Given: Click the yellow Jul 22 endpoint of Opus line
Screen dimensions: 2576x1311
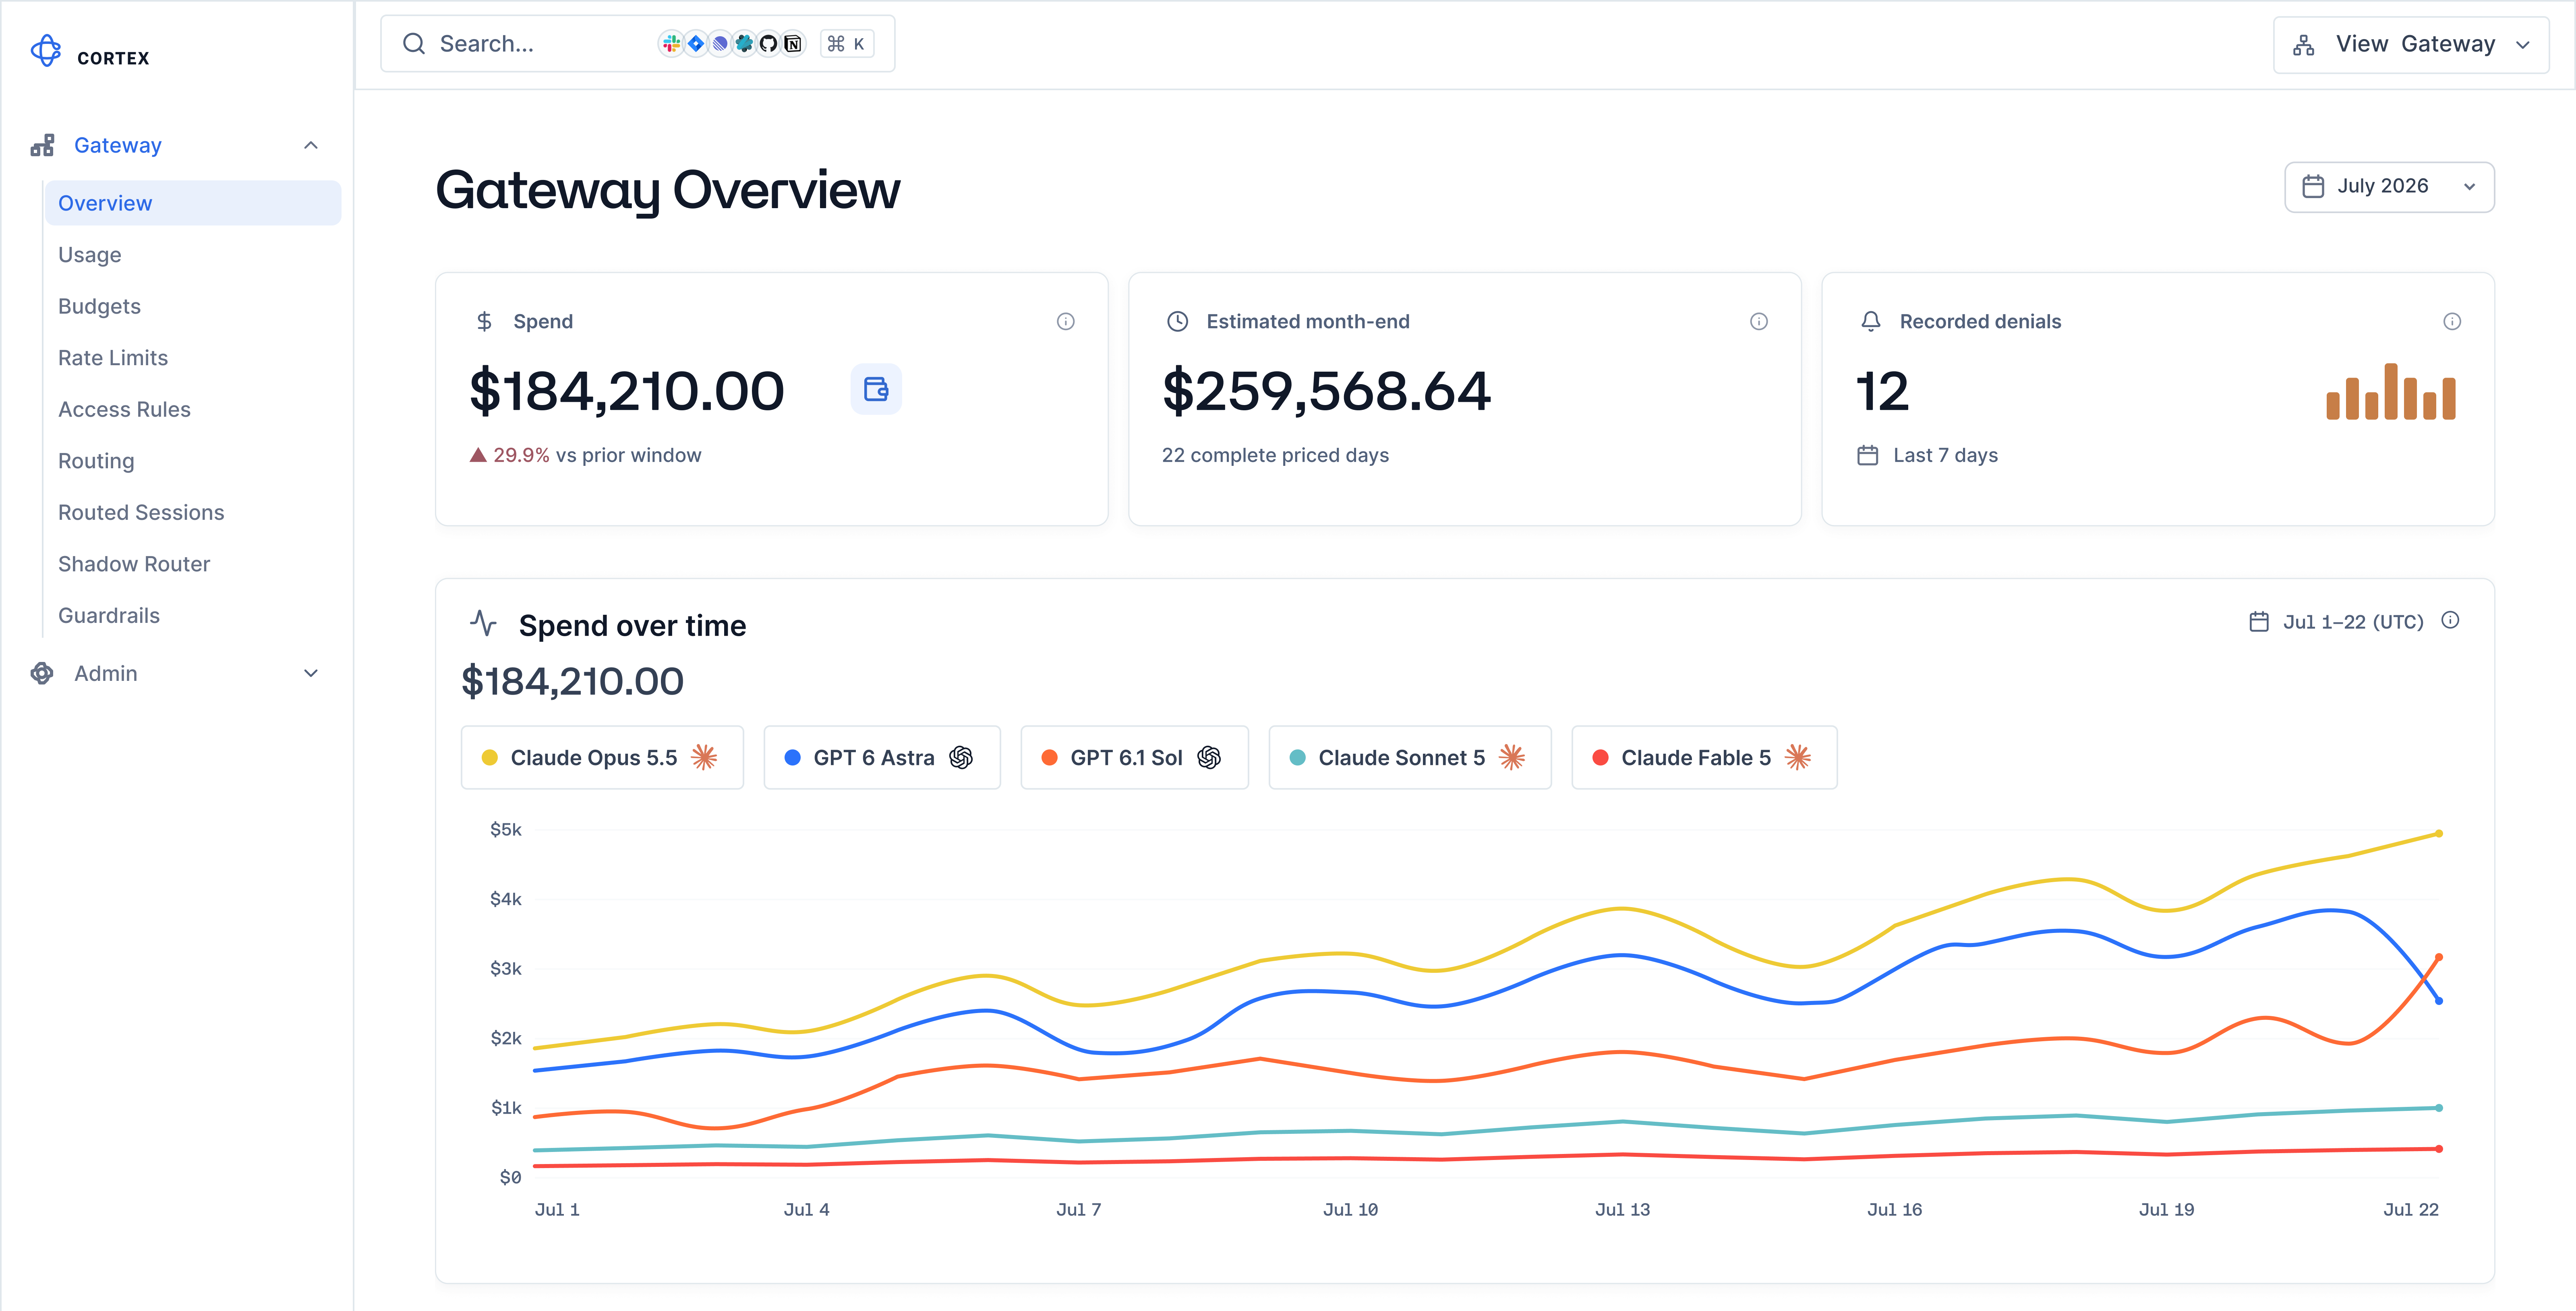Looking at the screenshot, I should tap(2439, 834).
